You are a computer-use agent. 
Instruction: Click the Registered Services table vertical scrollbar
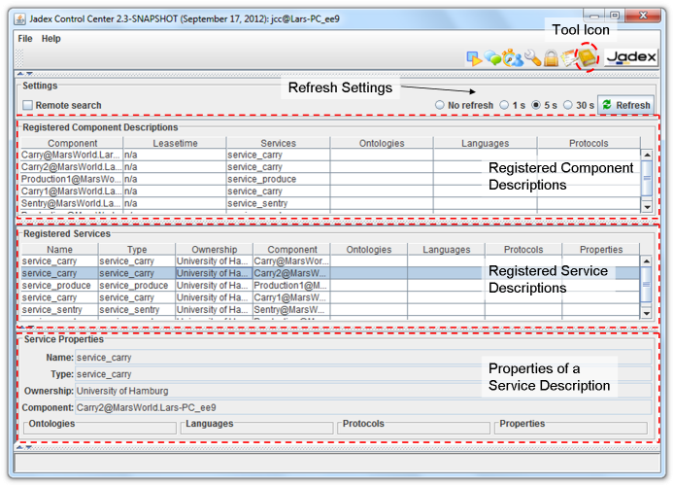(647, 282)
